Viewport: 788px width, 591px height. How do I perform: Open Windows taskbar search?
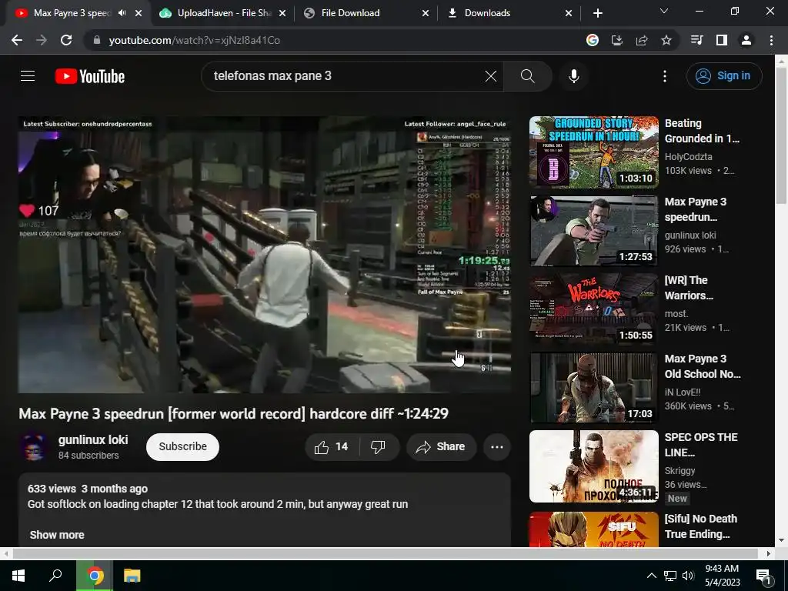click(55, 576)
